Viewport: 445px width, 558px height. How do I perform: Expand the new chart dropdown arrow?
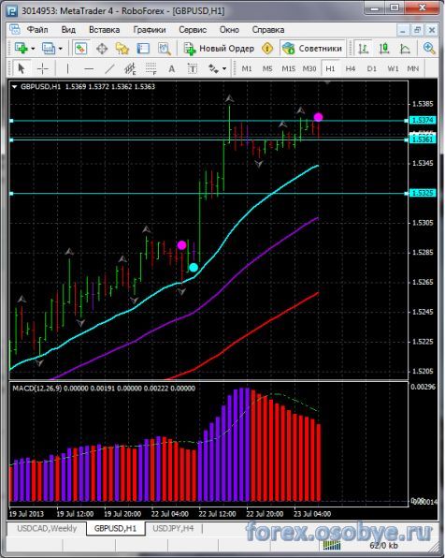pyautogui.click(x=33, y=49)
